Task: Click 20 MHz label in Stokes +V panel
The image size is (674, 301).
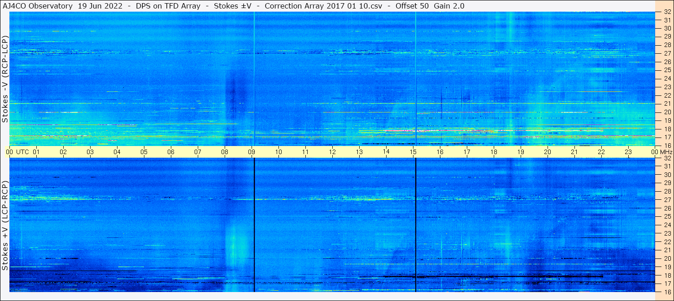Action: (x=667, y=258)
